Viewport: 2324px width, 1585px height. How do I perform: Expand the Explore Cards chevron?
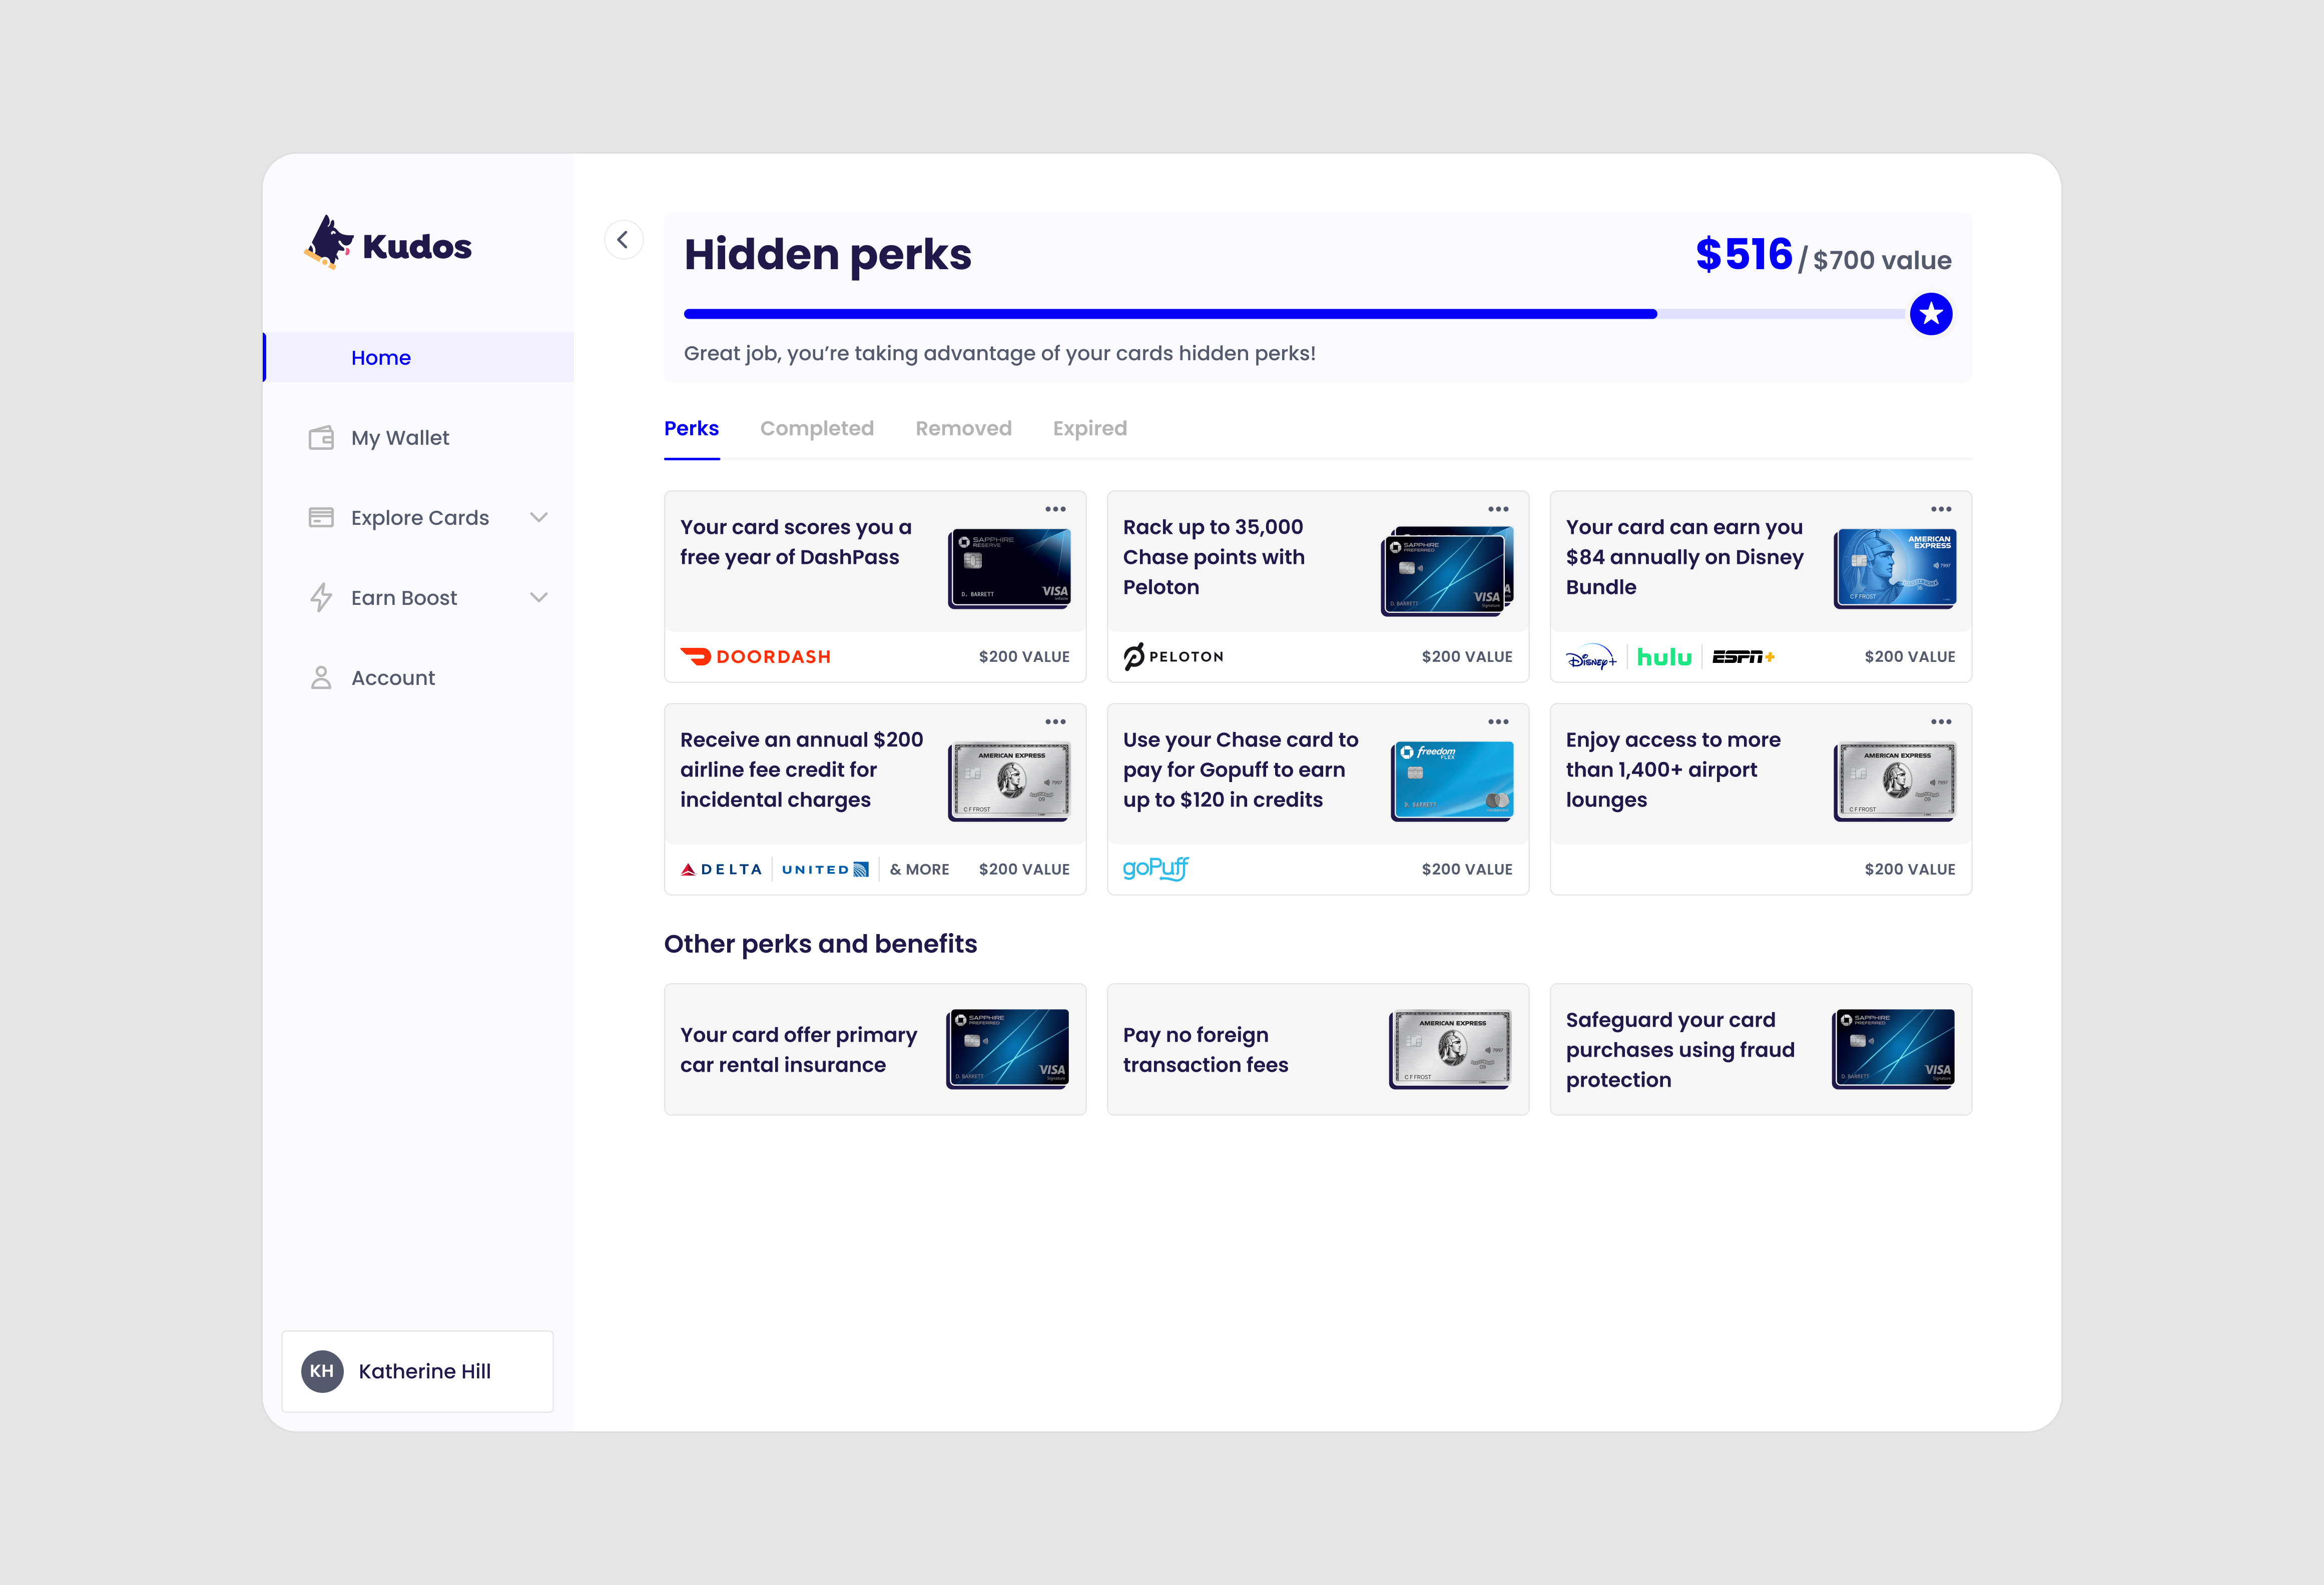click(539, 518)
